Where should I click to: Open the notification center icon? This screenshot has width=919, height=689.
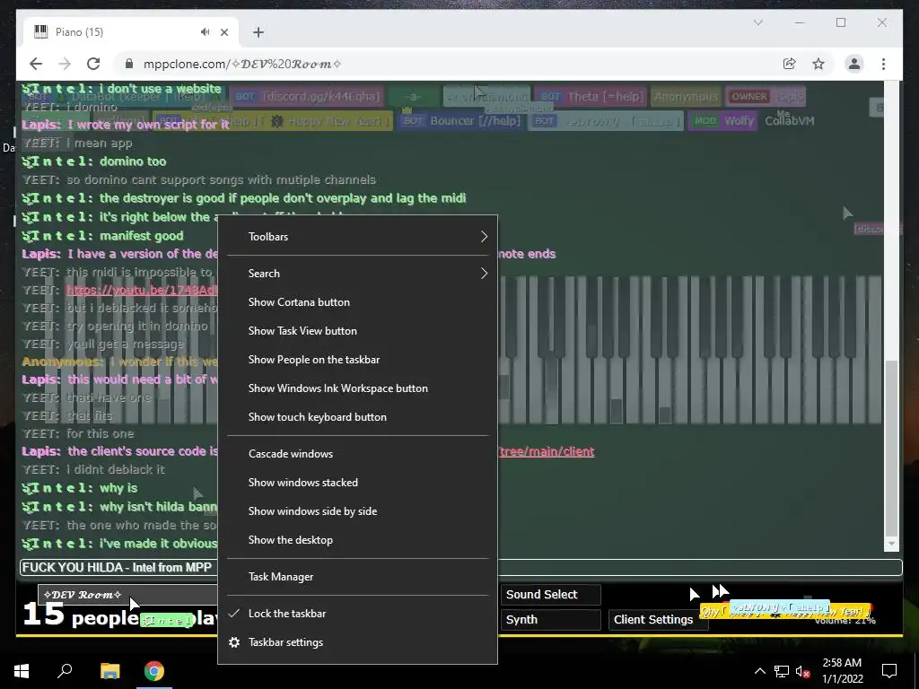889,671
